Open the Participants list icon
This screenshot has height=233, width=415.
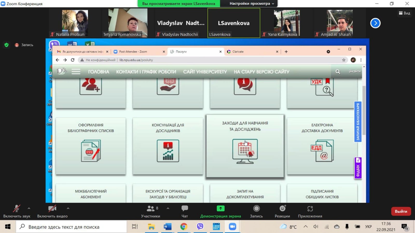150,209
